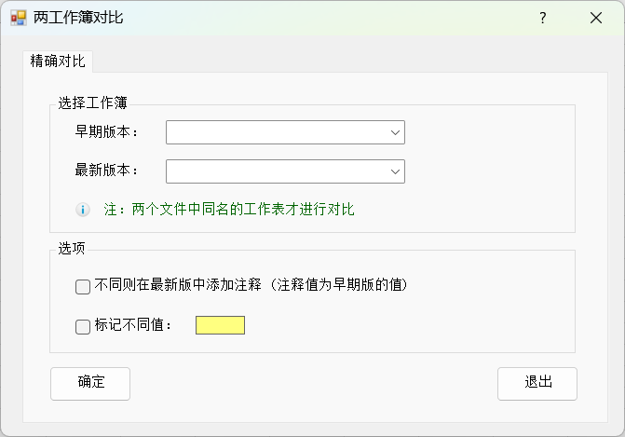Open the yellow highlight color swatch
625x437 pixels.
pos(220,325)
